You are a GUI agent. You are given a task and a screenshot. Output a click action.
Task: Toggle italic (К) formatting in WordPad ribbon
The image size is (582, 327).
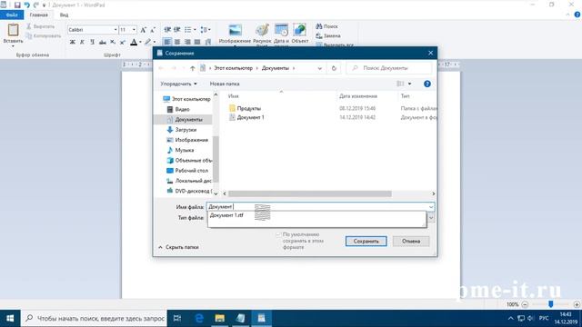point(83,43)
